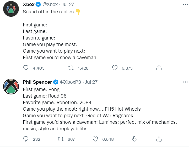Open the @Xbox handle link
The image size is (189, 147).
(49, 5)
